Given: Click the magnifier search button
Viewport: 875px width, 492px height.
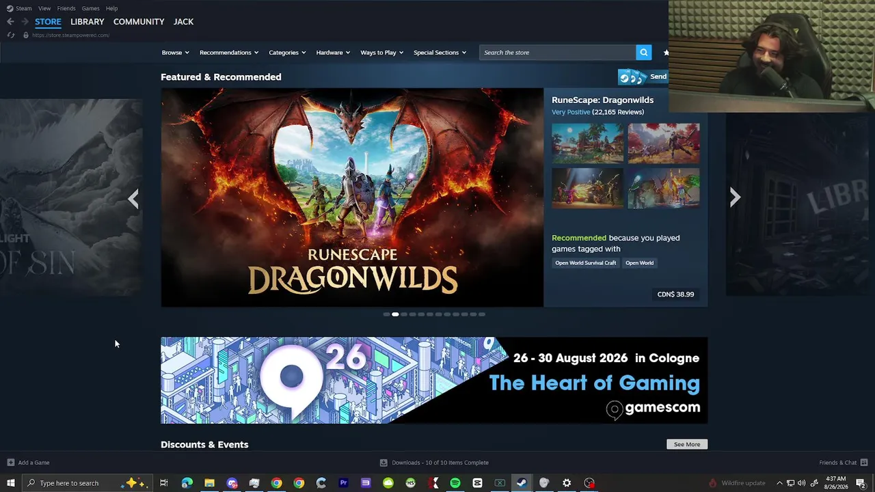Looking at the screenshot, I should pyautogui.click(x=643, y=53).
